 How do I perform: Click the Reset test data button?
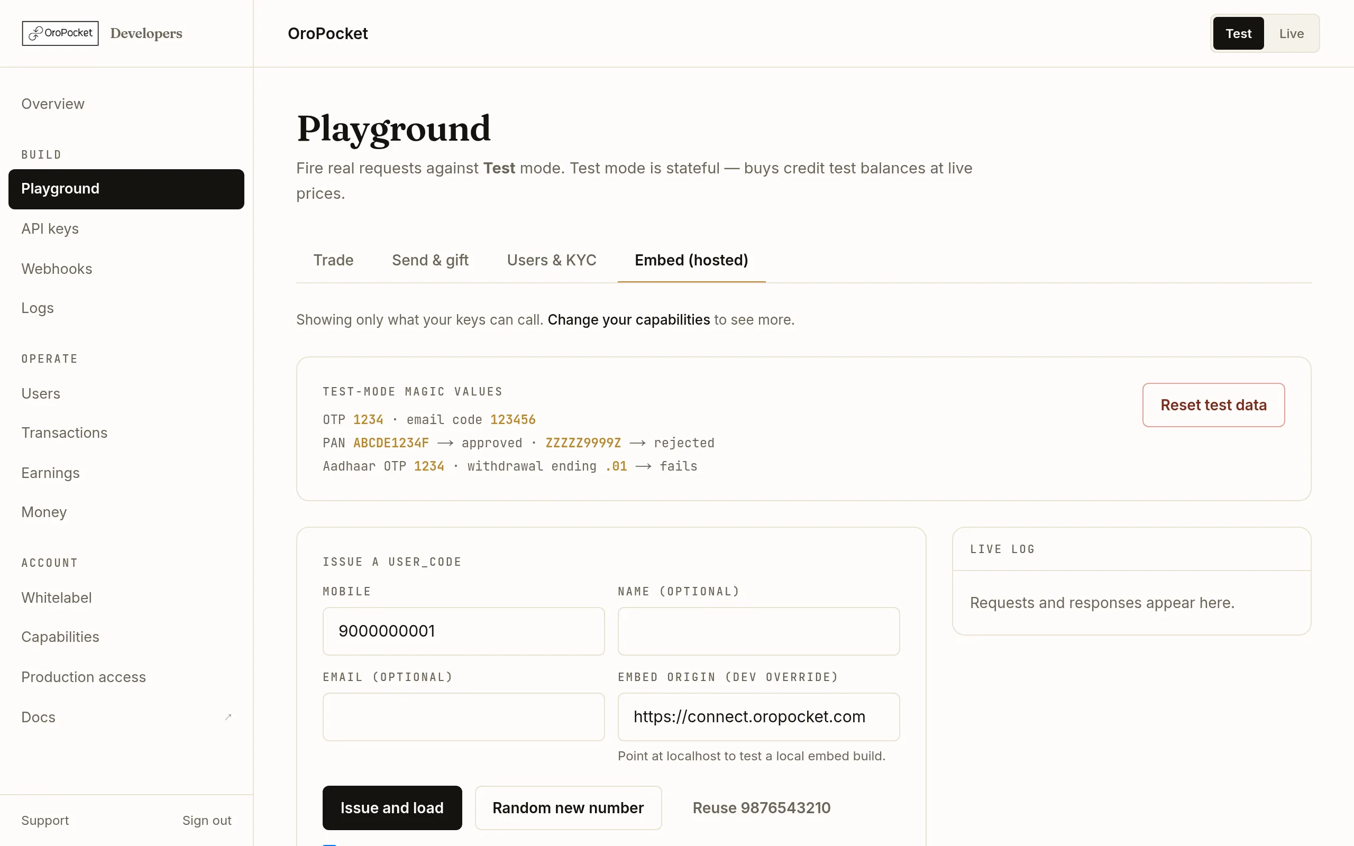click(1213, 405)
